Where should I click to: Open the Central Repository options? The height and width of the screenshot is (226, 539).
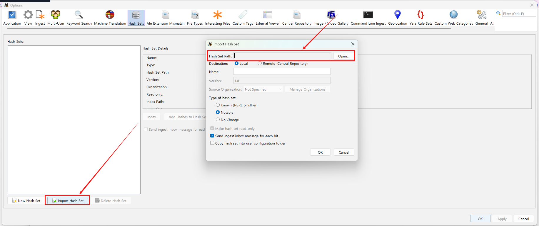(297, 18)
